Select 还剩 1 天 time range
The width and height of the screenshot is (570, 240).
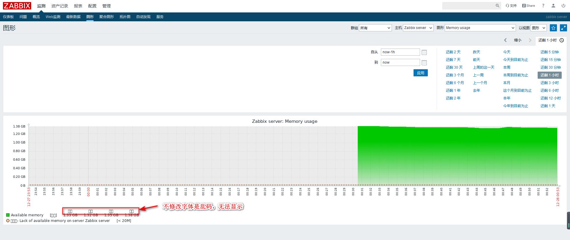pyautogui.click(x=548, y=106)
